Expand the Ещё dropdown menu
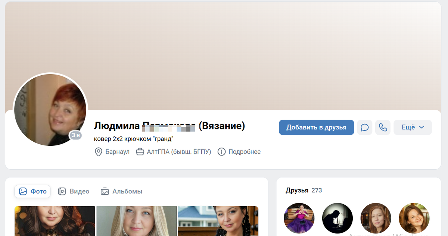Screen dimensions: 448x236 click(x=413, y=128)
